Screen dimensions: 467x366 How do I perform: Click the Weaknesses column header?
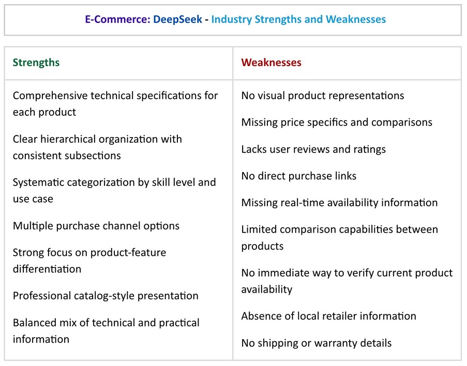[271, 63]
